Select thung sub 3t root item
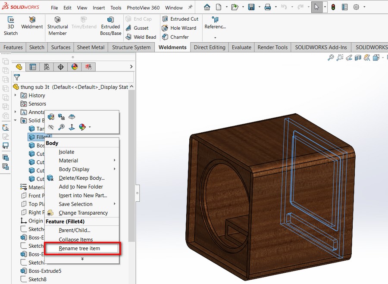The image size is (388, 284). (x=72, y=87)
